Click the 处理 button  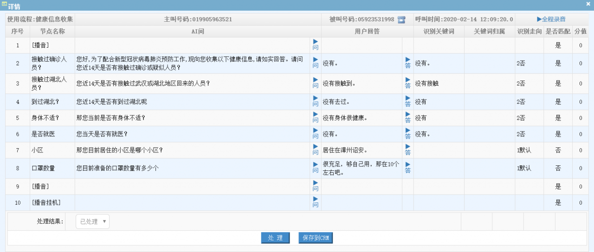(275, 238)
